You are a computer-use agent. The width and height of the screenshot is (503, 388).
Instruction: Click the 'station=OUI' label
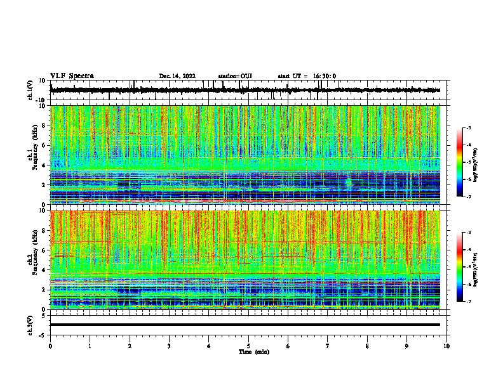tap(235, 76)
